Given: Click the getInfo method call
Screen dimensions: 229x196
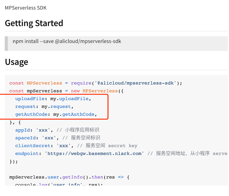Looking at the screenshot, I should 72,177.
